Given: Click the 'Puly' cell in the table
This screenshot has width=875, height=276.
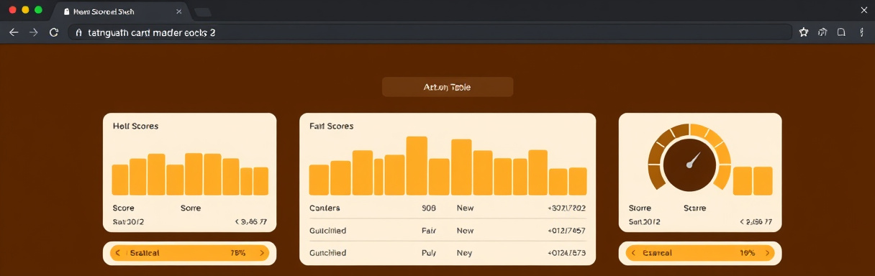Looking at the screenshot, I should (429, 253).
